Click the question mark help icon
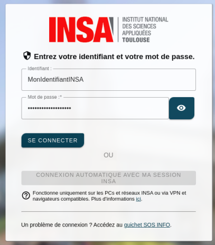The height and width of the screenshot is (245, 215). [x=26, y=195]
